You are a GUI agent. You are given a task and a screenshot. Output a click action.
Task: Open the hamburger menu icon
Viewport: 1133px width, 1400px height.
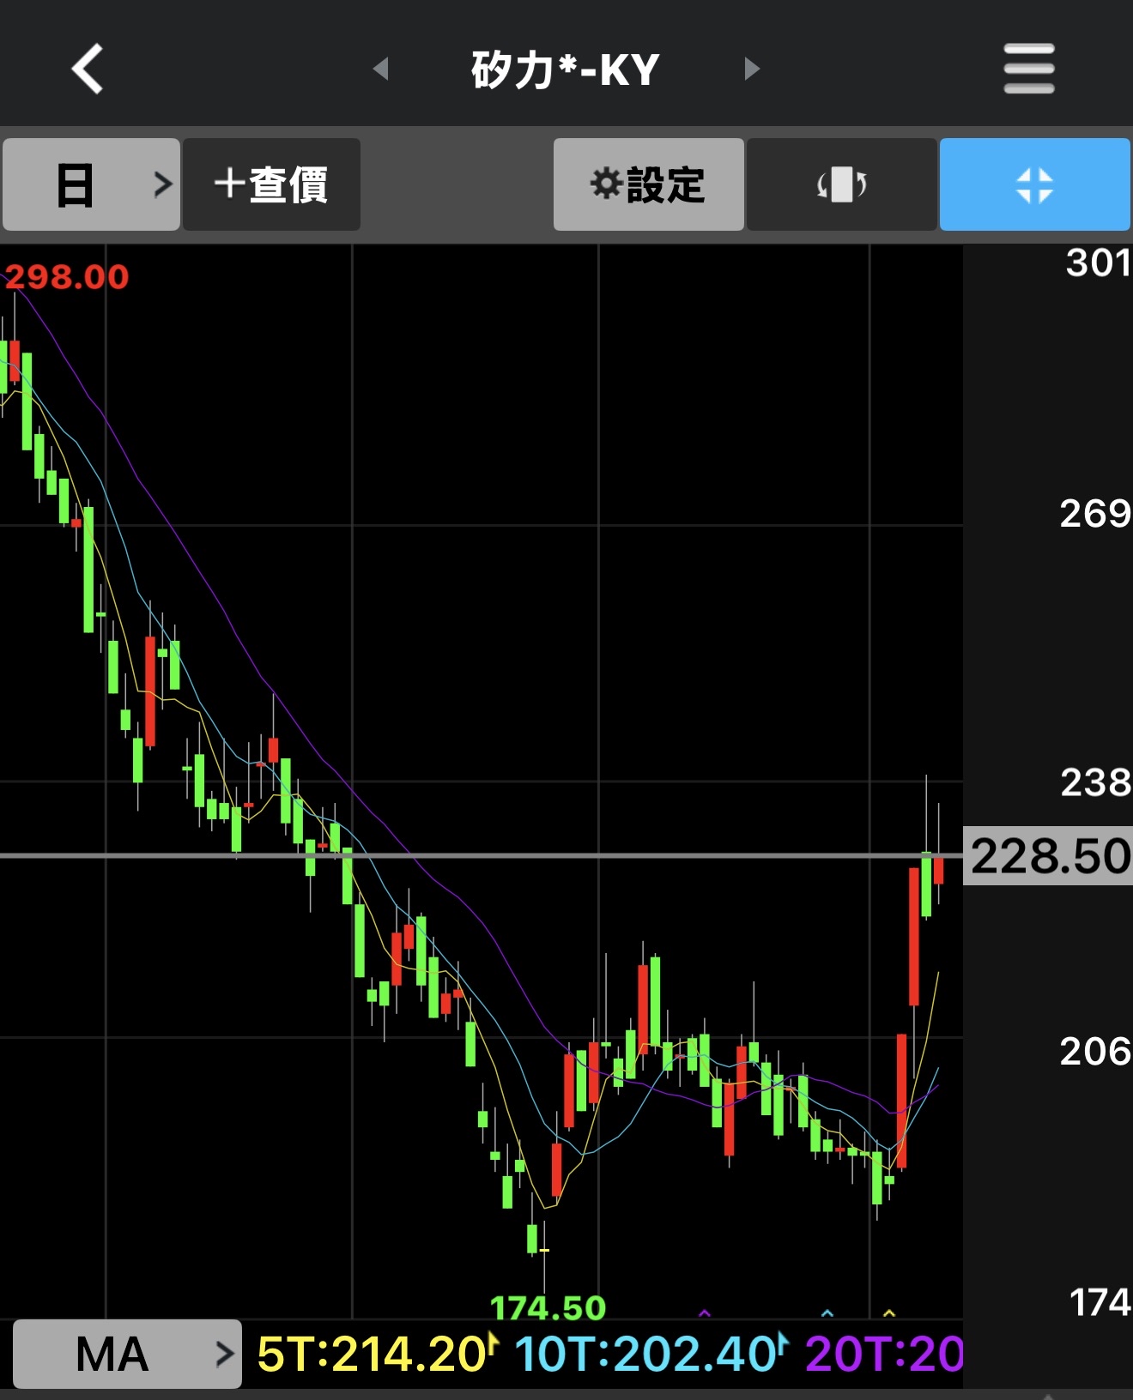pos(1028,69)
